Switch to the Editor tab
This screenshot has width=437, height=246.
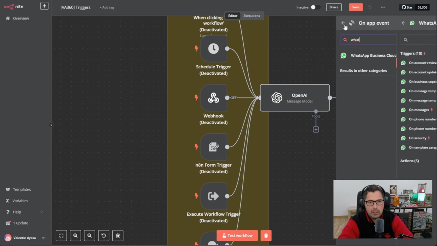tap(232, 16)
